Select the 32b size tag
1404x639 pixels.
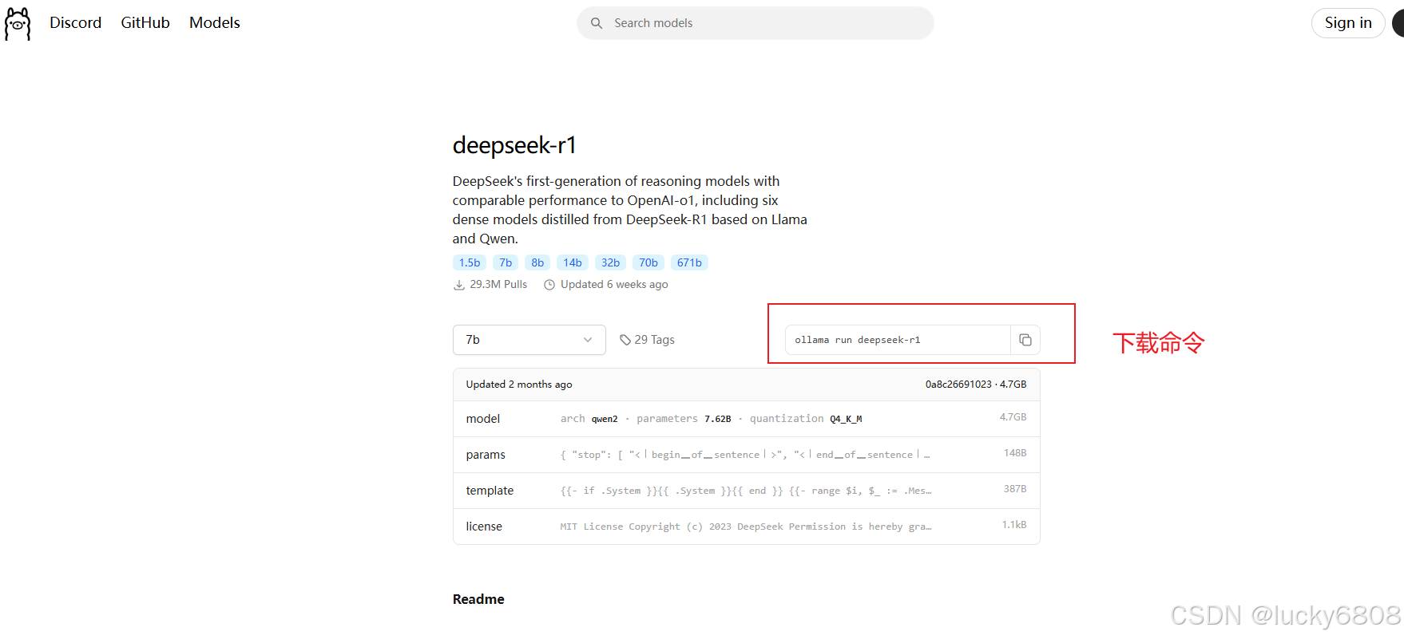610,262
